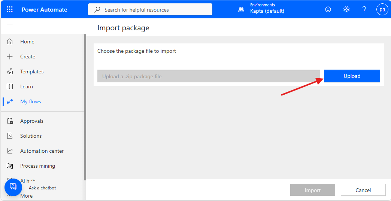This screenshot has width=391, height=201.
Task: Open the app launcher waffle icon
Action: click(10, 9)
